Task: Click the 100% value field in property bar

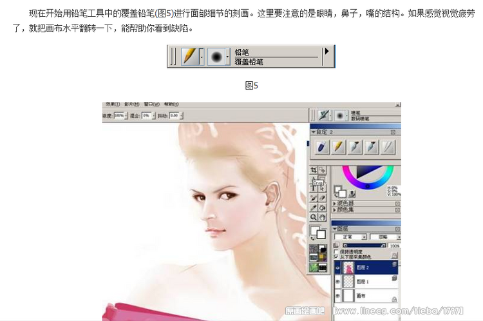Action: [119, 115]
